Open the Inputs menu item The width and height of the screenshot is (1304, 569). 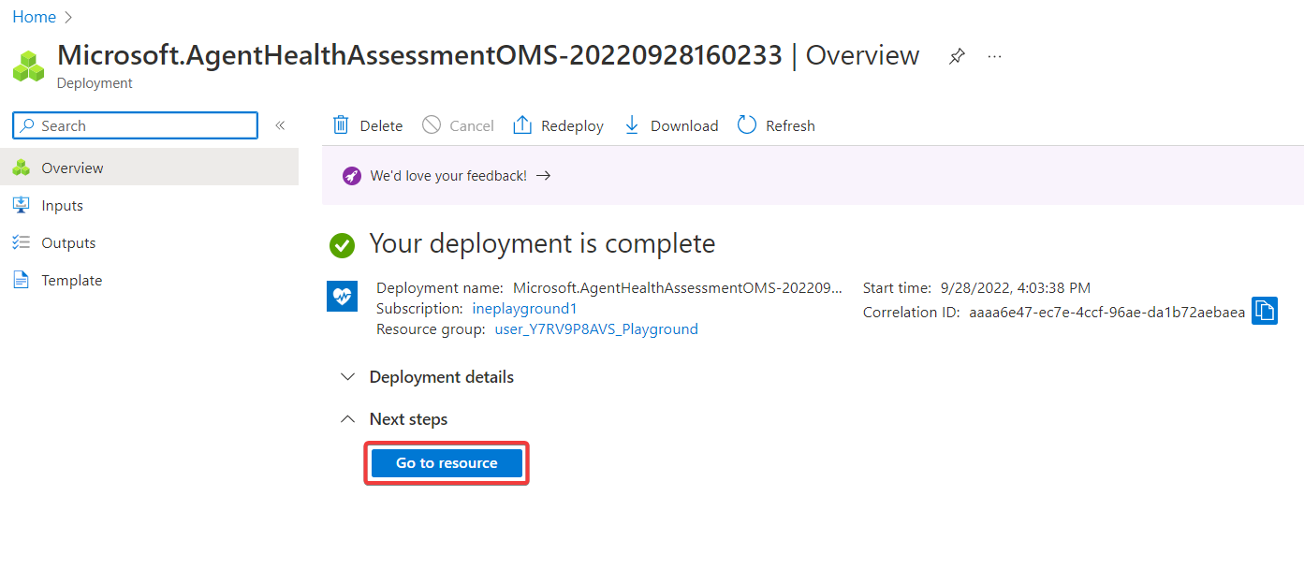(62, 206)
